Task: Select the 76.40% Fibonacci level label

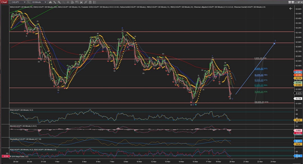Action: point(261,92)
